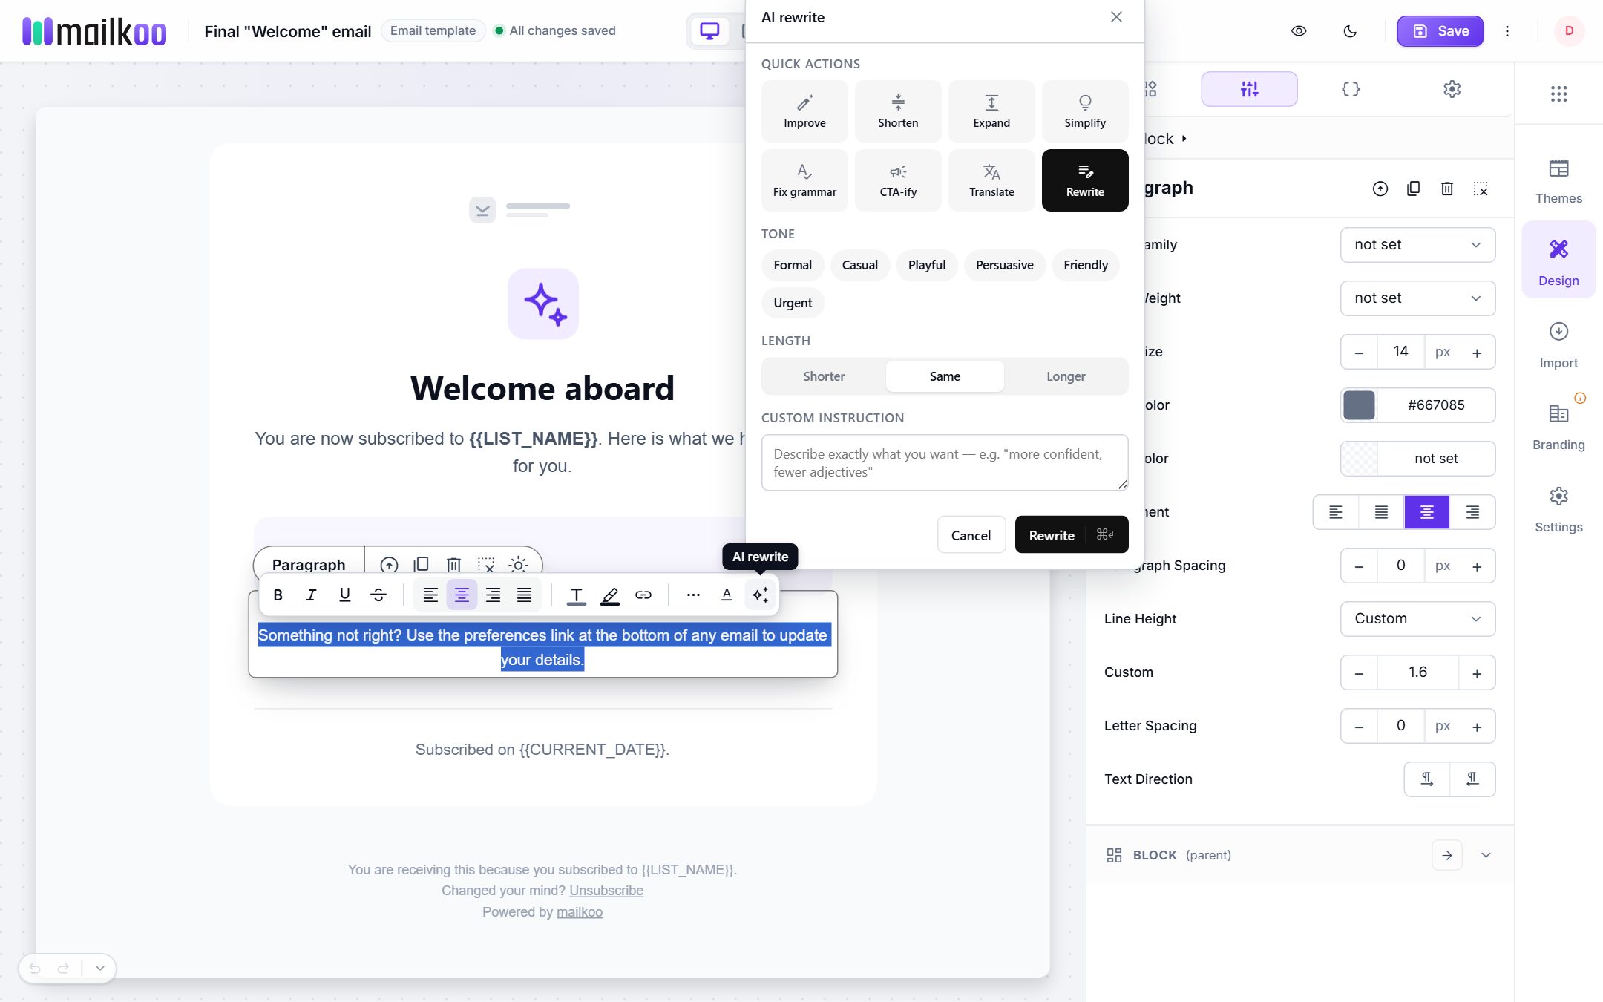Click the Translate quick action
1603x1002 pixels.
pos(991,180)
